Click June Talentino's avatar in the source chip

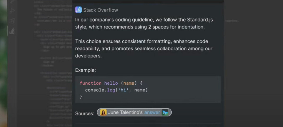click(103, 112)
